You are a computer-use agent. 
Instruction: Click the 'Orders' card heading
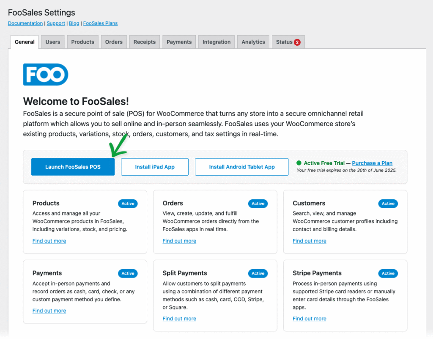click(173, 203)
